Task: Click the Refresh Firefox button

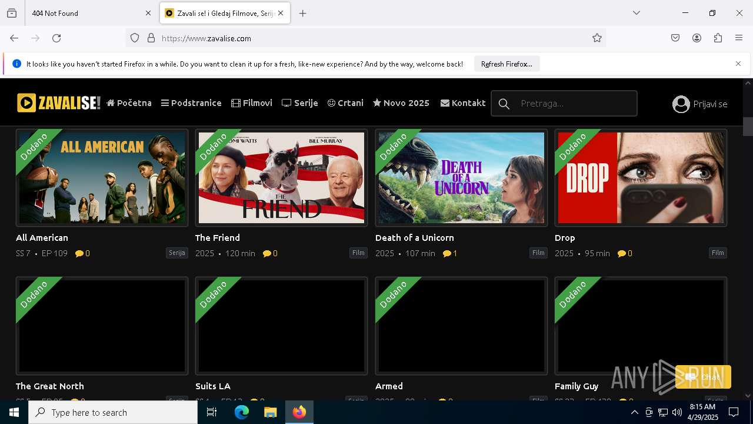Action: (x=507, y=64)
